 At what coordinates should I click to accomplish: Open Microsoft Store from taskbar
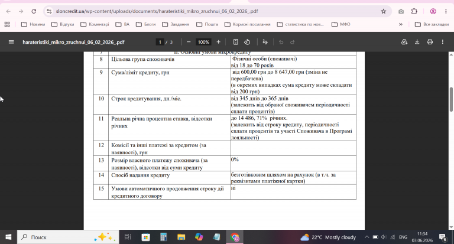[145, 237]
